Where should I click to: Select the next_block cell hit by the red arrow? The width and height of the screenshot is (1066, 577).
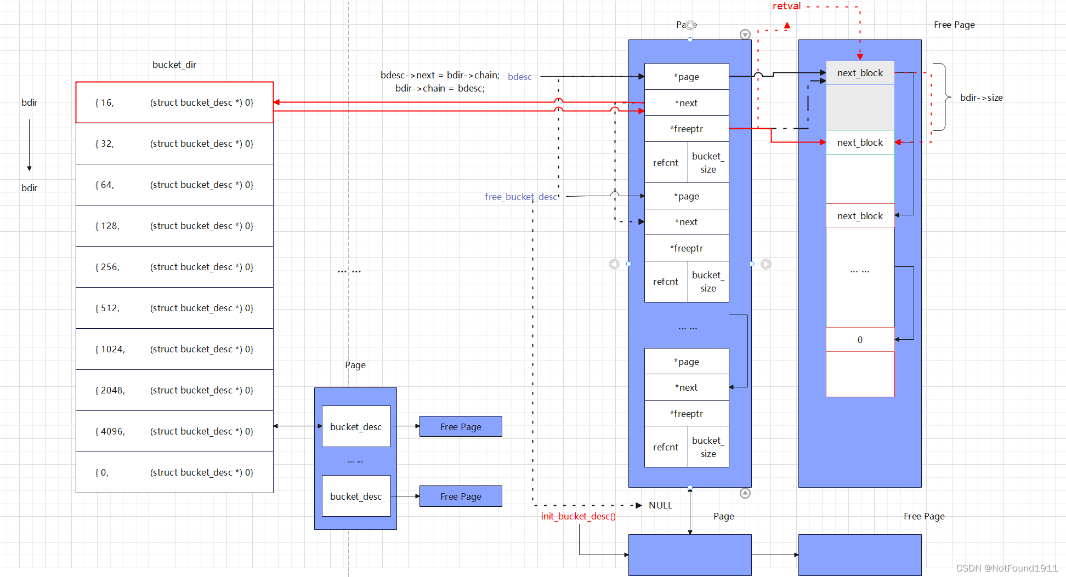coord(860,142)
